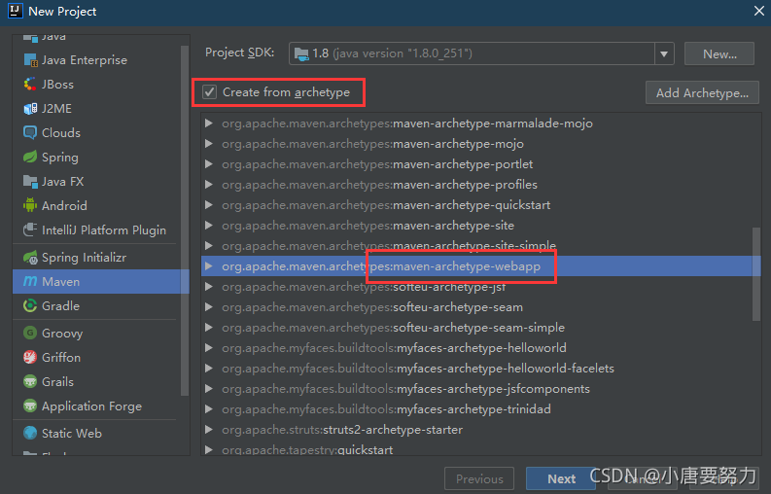Select Spring Initializr entry
The image size is (771, 494).
coord(101,258)
